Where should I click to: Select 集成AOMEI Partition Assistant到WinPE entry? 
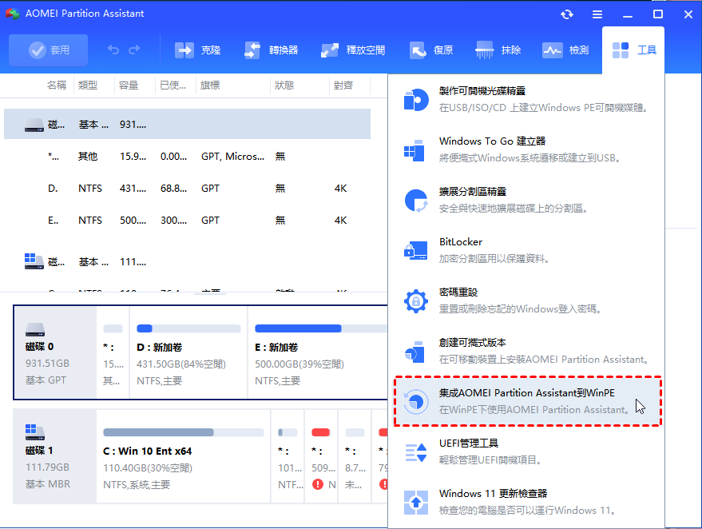pos(527,401)
